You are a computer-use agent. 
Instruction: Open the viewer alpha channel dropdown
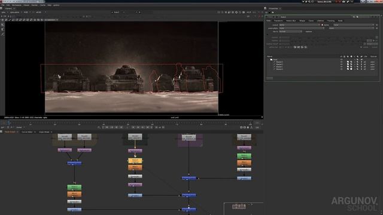click(16, 12)
